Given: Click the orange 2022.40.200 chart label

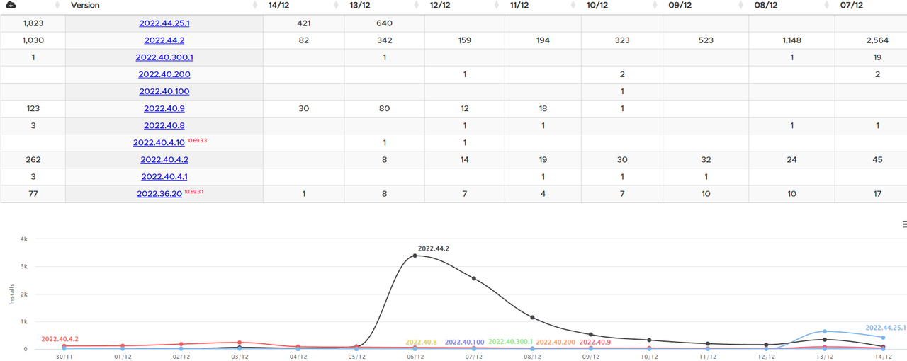Looking at the screenshot, I should (556, 342).
